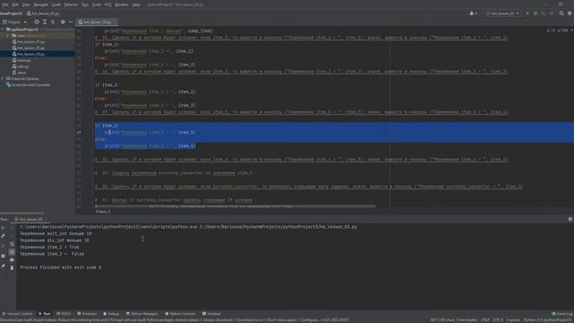
Task: Open the Version Control tool window
Action: 17,314
